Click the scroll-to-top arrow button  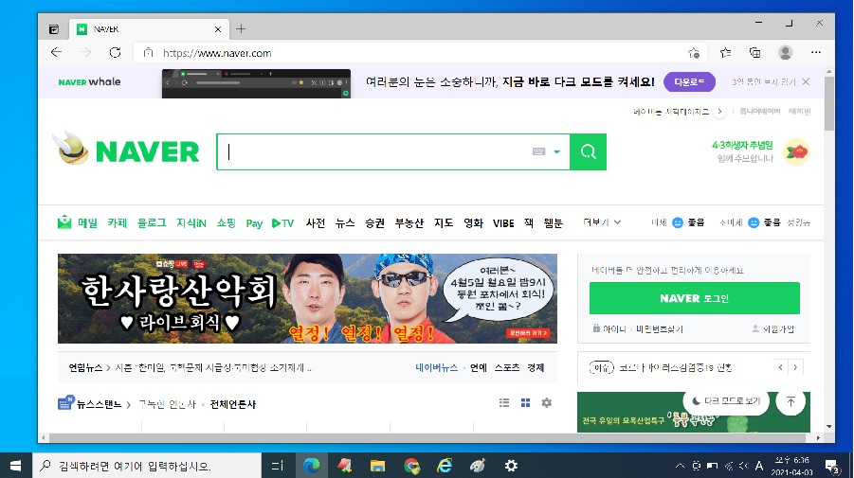tap(790, 401)
